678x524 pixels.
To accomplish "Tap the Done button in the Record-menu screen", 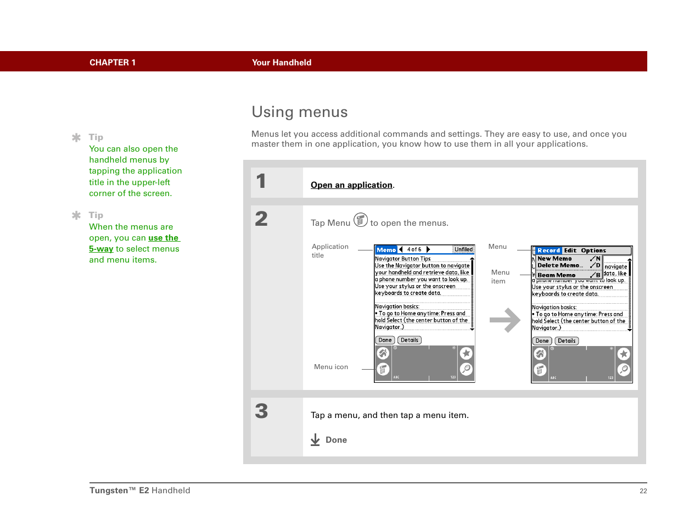I will (x=542, y=341).
